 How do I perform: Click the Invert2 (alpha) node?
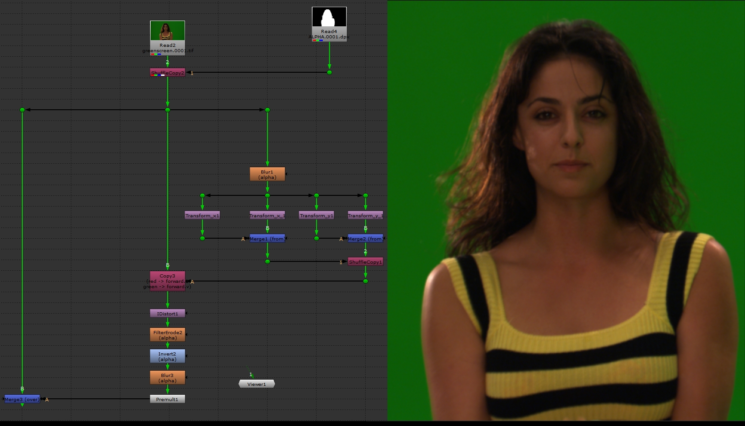tap(167, 356)
